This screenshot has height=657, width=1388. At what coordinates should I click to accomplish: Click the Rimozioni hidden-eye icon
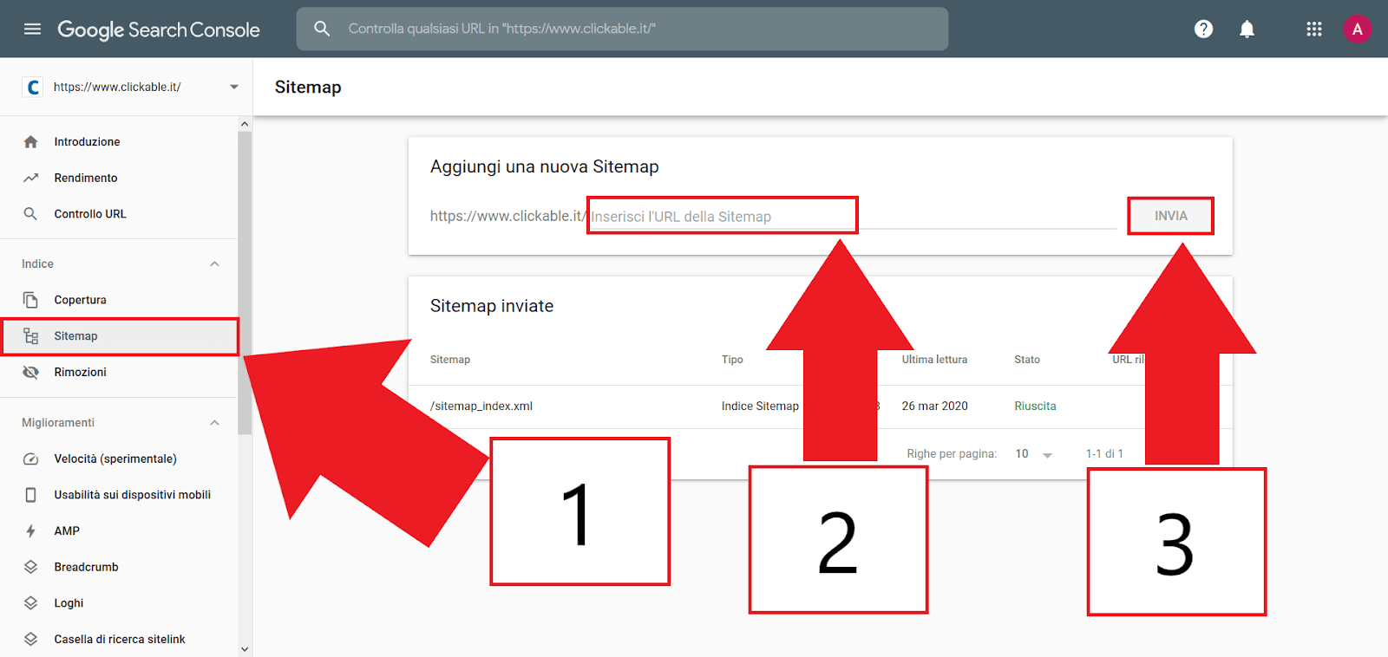click(x=30, y=372)
